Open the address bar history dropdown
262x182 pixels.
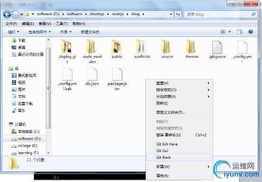point(171,14)
